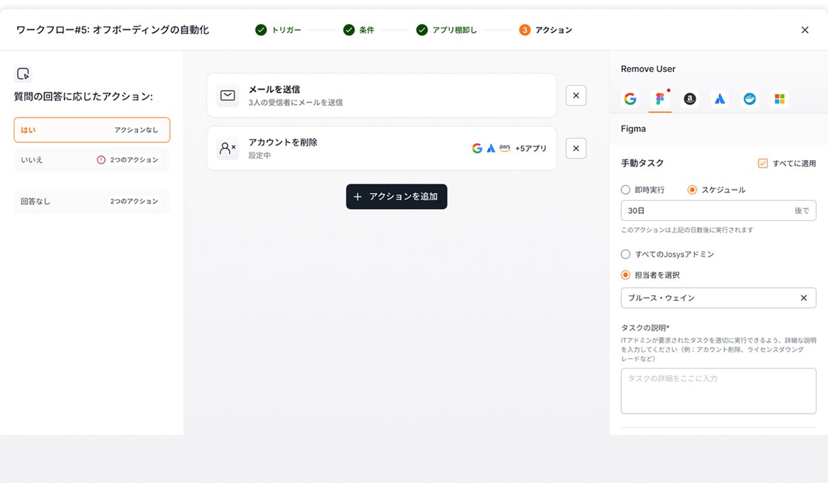The width and height of the screenshot is (828, 483).
Task: Open the アカウントを削除 action card
Action: [x=382, y=148]
